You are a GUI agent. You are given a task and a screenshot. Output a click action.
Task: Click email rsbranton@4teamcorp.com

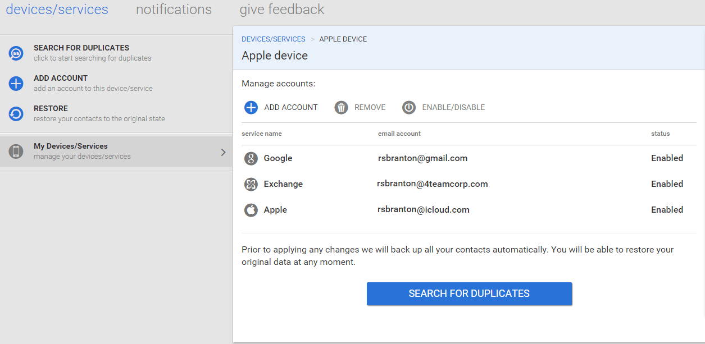pyautogui.click(x=433, y=184)
